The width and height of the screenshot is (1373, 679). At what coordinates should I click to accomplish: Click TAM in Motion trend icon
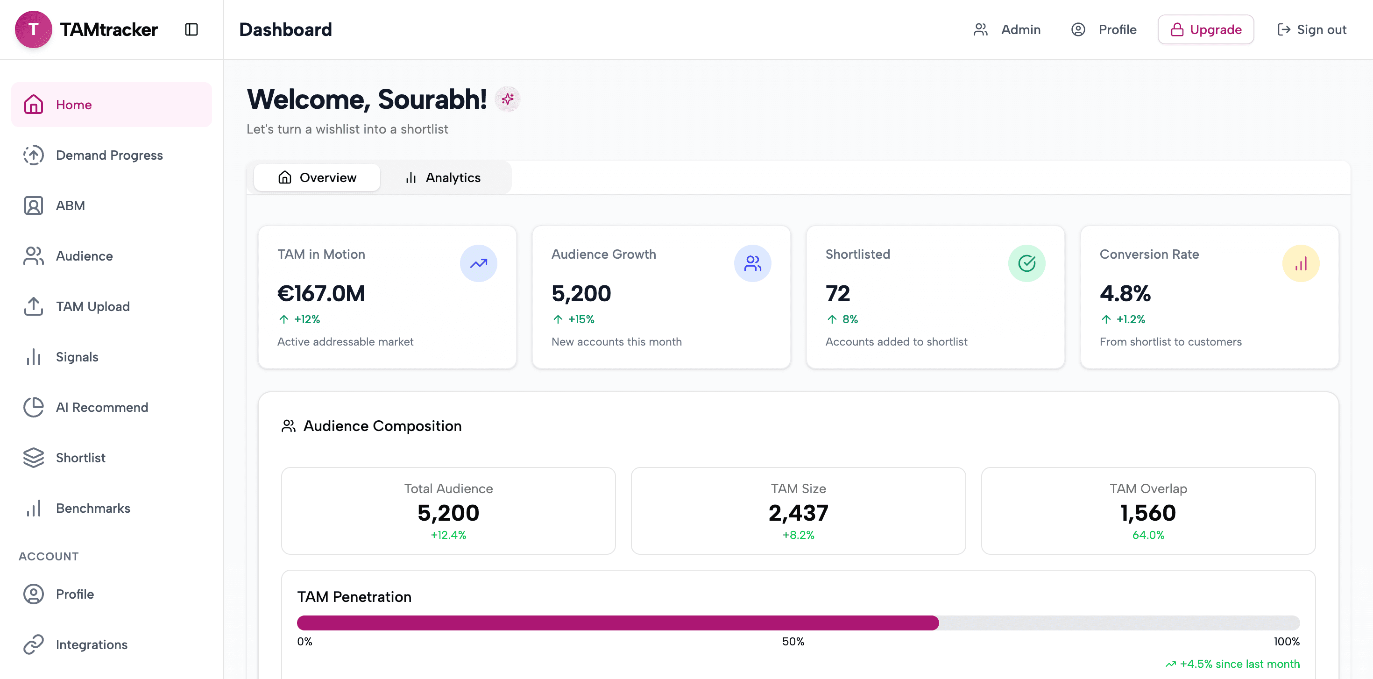point(478,263)
